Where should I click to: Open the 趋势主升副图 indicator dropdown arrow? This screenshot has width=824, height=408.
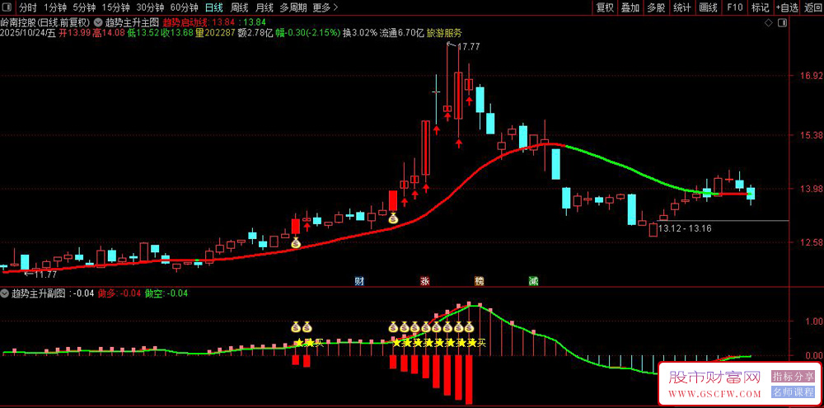coord(5,293)
